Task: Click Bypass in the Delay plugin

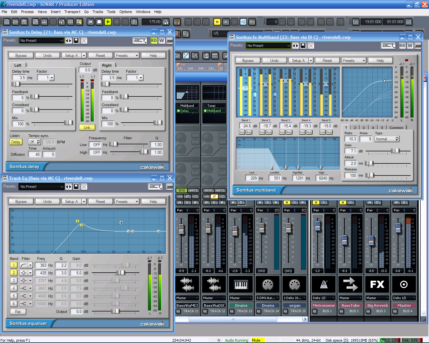Action: (21, 56)
